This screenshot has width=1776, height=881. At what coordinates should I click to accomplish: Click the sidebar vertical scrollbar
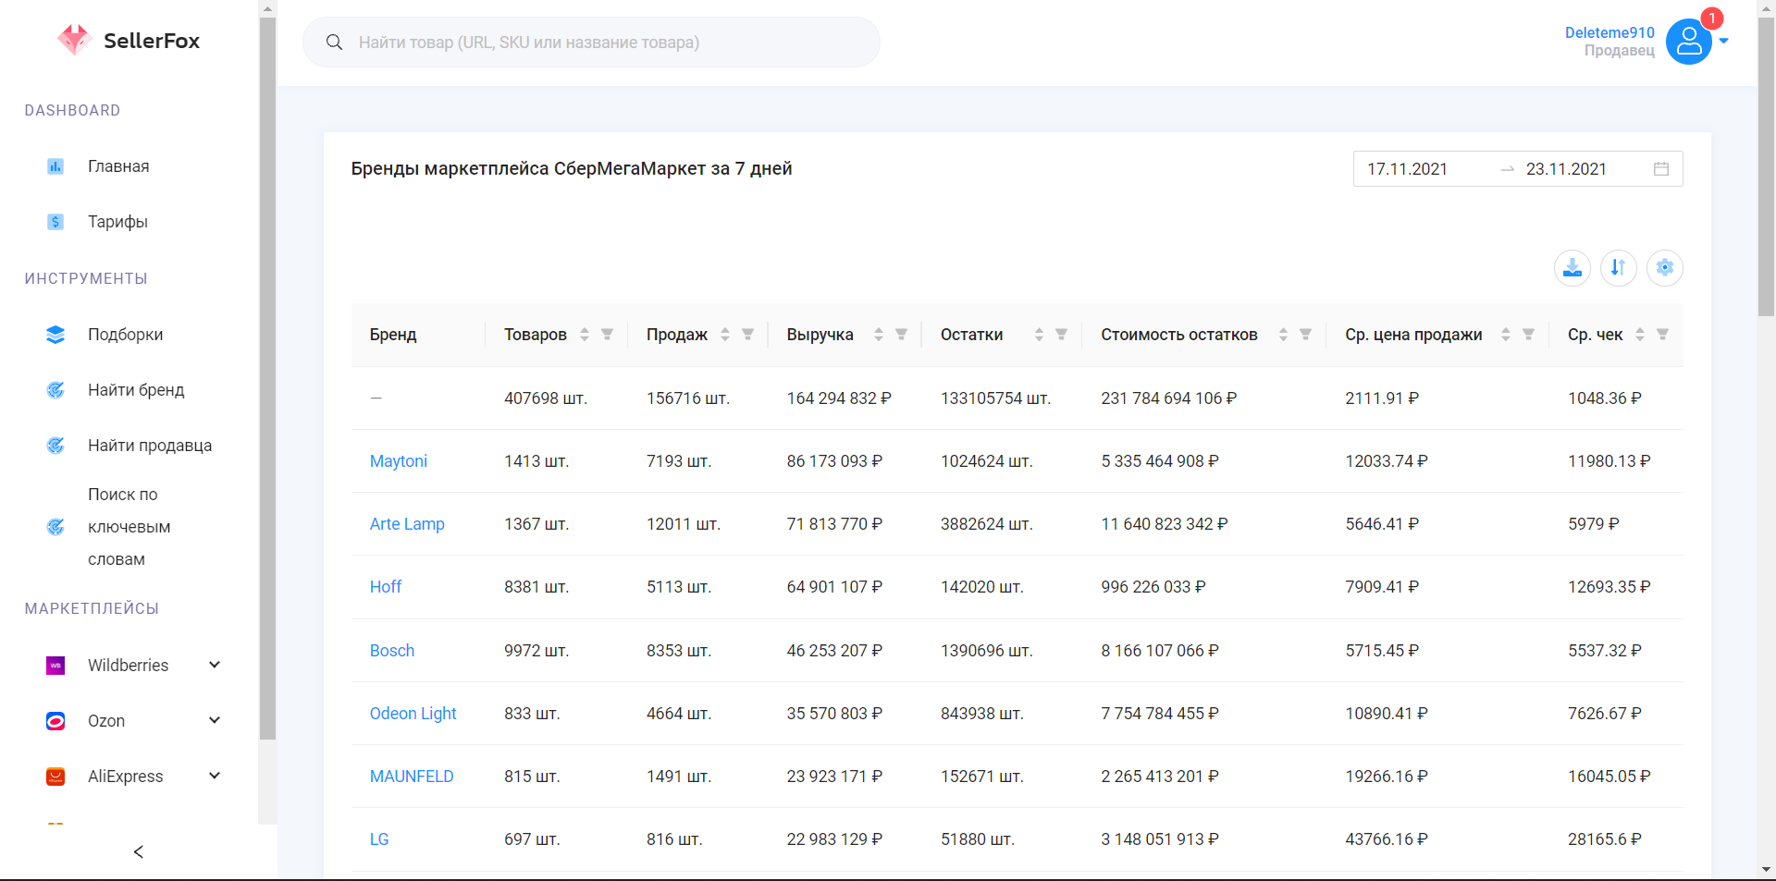[x=267, y=379]
